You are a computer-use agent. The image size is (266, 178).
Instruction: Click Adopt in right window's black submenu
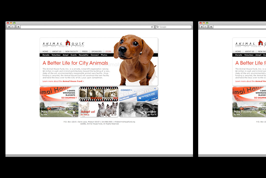tap(258, 55)
